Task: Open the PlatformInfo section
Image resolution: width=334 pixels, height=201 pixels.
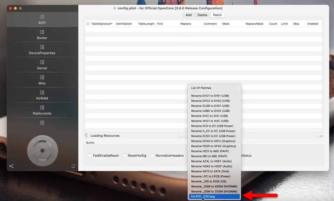Action: coord(42,110)
